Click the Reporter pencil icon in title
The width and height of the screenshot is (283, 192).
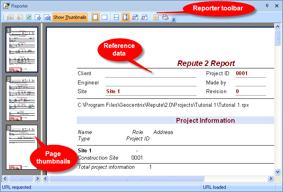tap(6, 6)
